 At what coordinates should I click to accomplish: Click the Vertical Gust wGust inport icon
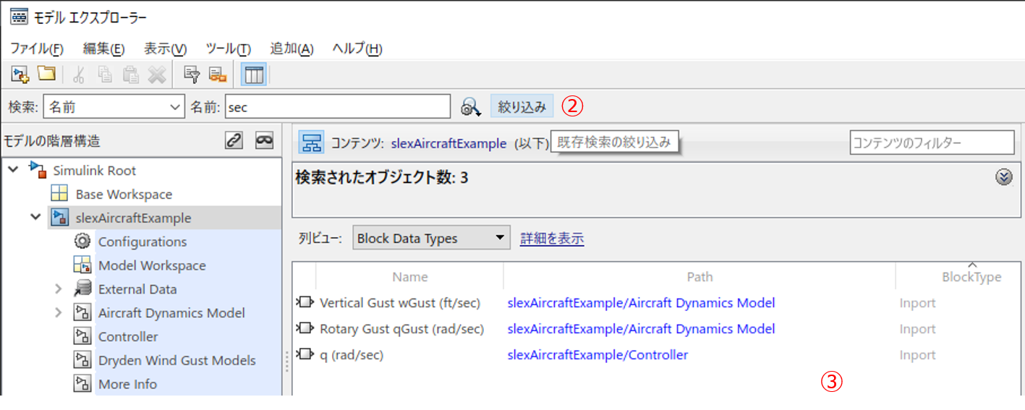click(x=305, y=302)
